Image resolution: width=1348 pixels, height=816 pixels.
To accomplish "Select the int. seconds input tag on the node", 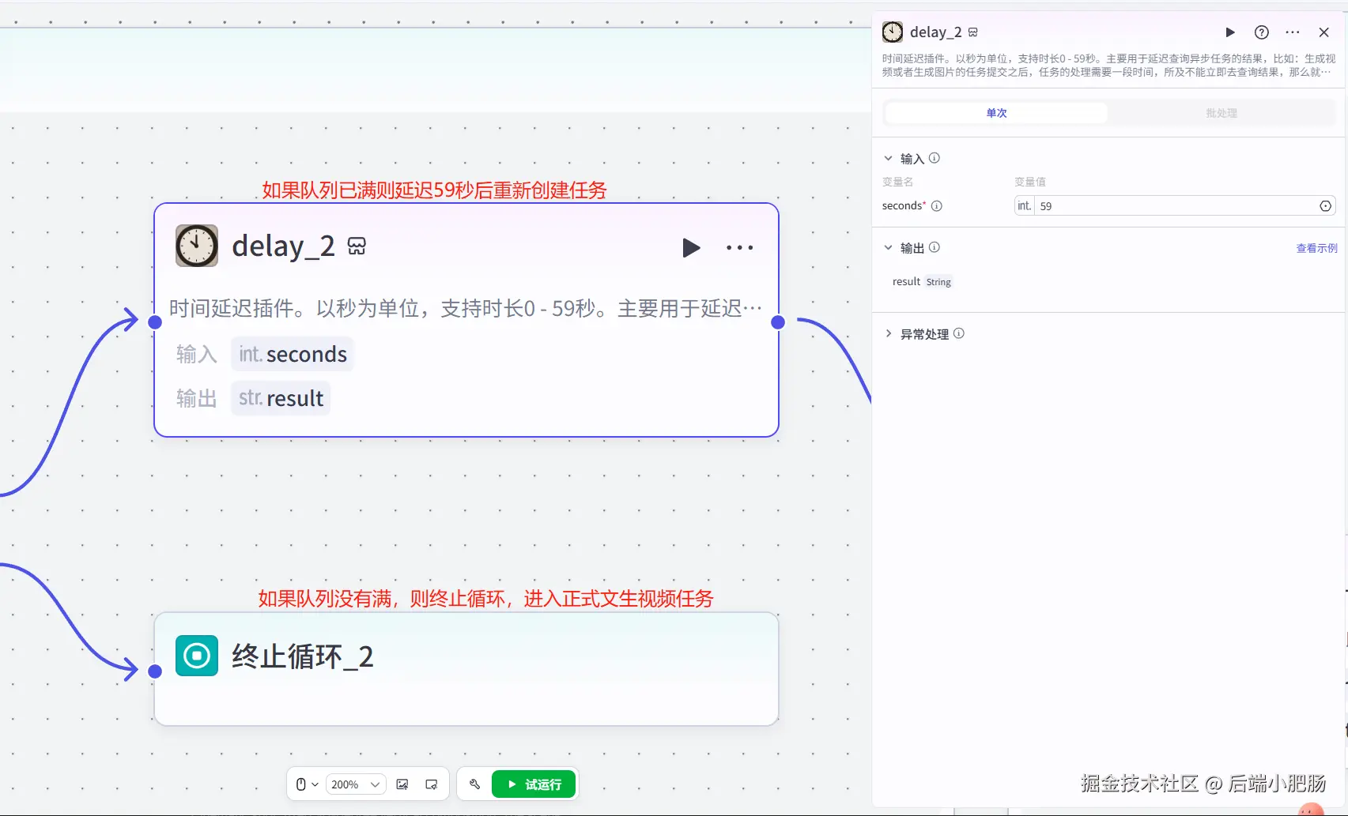I will click(x=293, y=354).
